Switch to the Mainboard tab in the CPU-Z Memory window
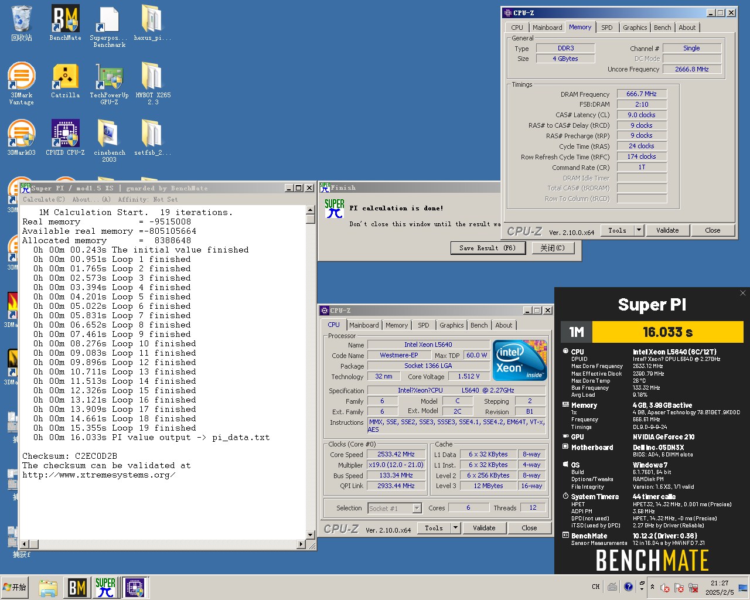Image resolution: width=750 pixels, height=600 pixels. [x=547, y=28]
